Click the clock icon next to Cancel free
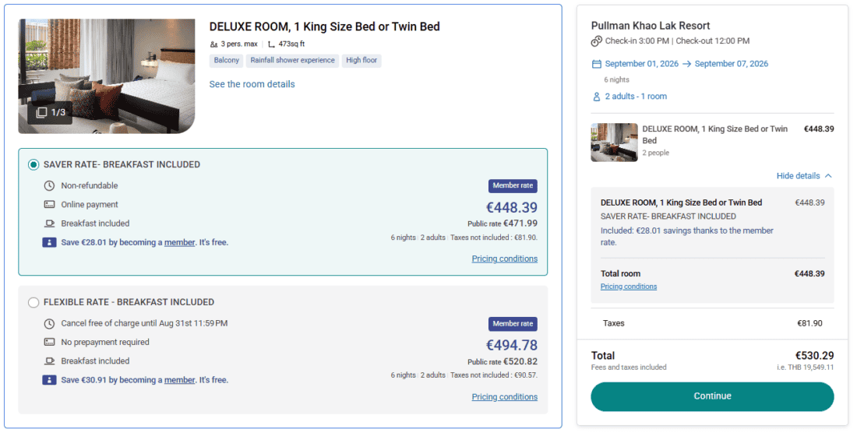This screenshot has width=857, height=433. 49,323
